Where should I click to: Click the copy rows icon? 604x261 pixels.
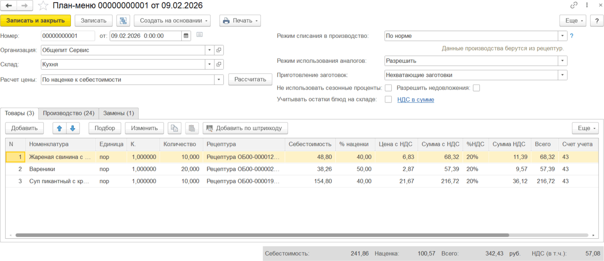pyautogui.click(x=174, y=128)
